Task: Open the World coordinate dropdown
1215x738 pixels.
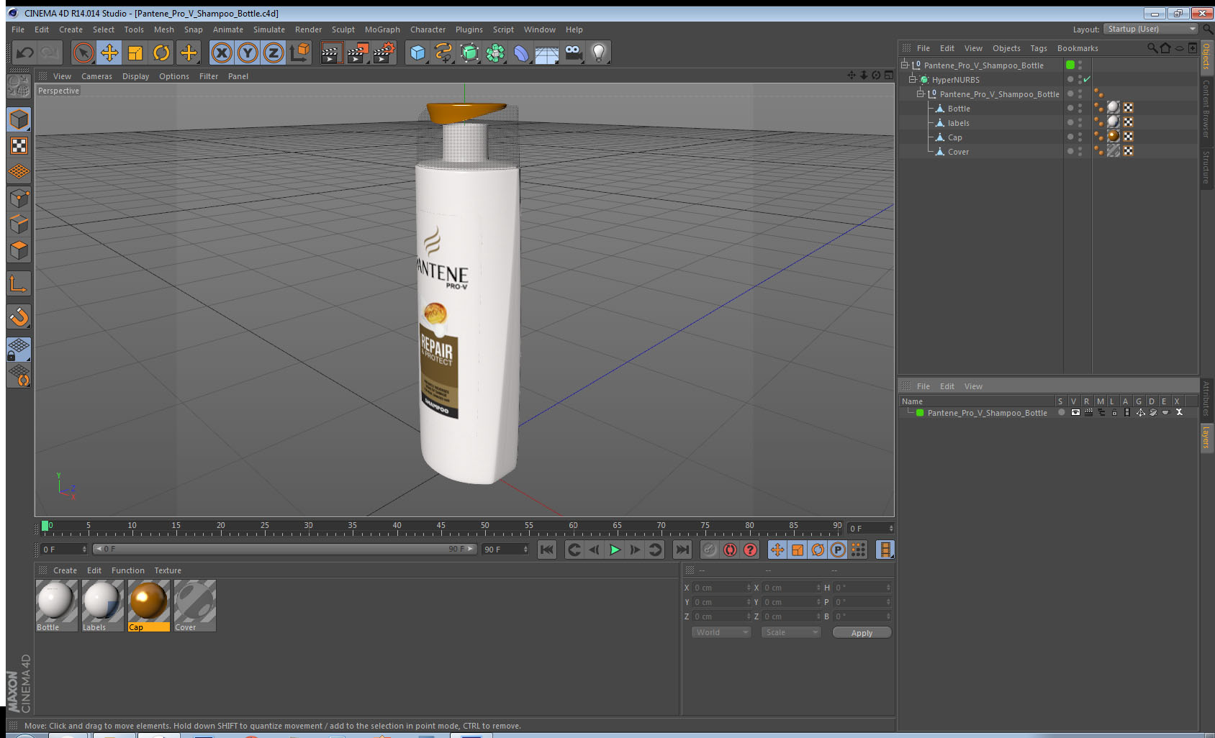Action: click(x=721, y=632)
